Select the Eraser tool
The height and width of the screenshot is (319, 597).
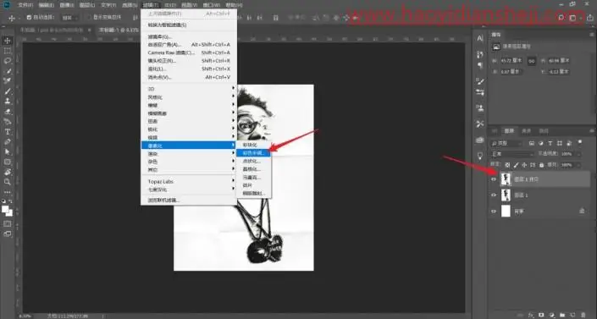(8, 112)
